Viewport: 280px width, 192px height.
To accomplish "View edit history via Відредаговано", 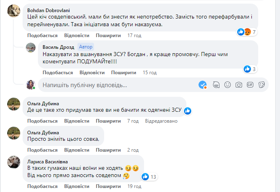I will (x=161, y=121).
